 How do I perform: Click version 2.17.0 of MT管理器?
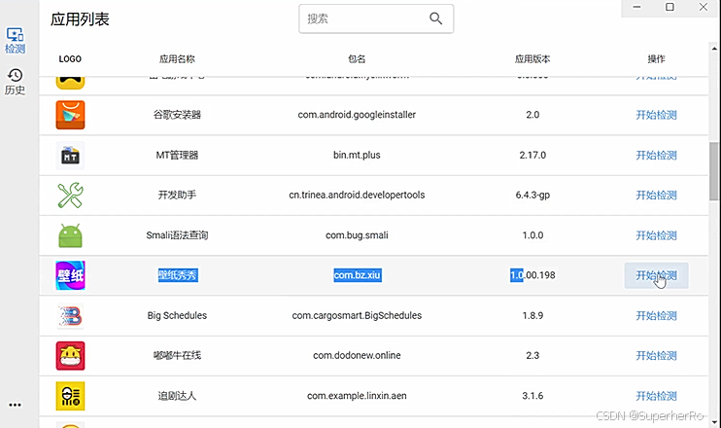pyautogui.click(x=532, y=155)
